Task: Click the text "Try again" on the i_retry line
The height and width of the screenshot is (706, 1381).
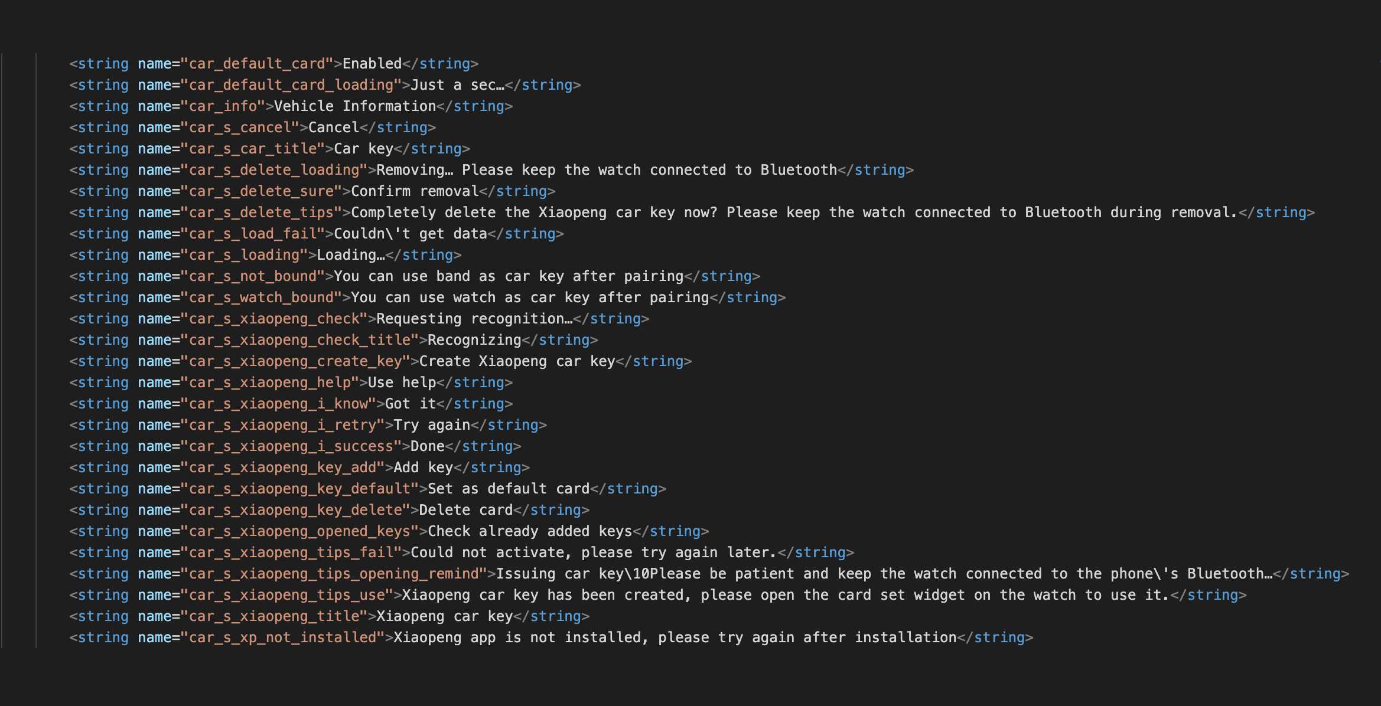Action: (x=432, y=425)
